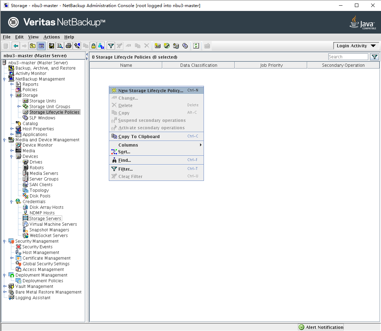Click the Alert Notification button

point(321,327)
